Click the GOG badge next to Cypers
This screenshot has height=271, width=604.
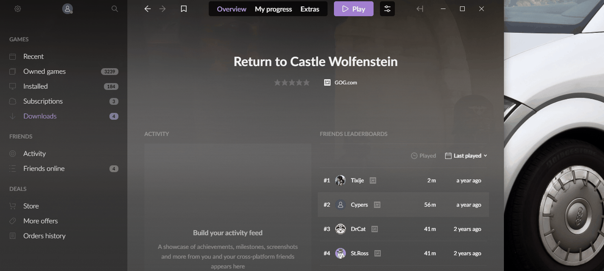[x=377, y=205]
